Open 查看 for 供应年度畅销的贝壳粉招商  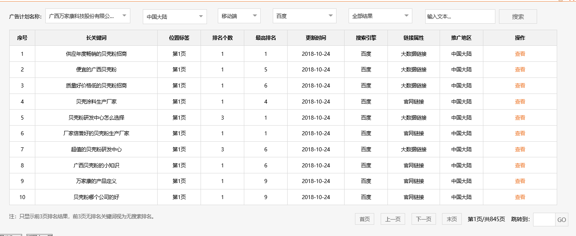tap(519, 53)
